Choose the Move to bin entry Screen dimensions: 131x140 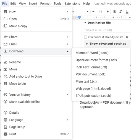click(36, 83)
